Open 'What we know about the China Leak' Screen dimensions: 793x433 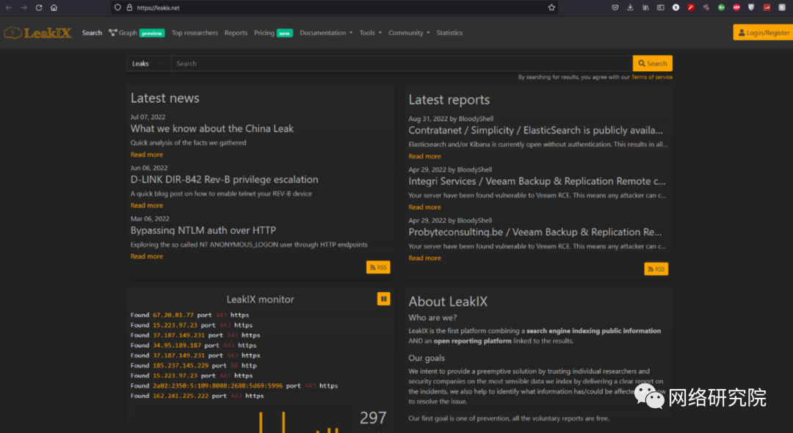[x=212, y=129]
